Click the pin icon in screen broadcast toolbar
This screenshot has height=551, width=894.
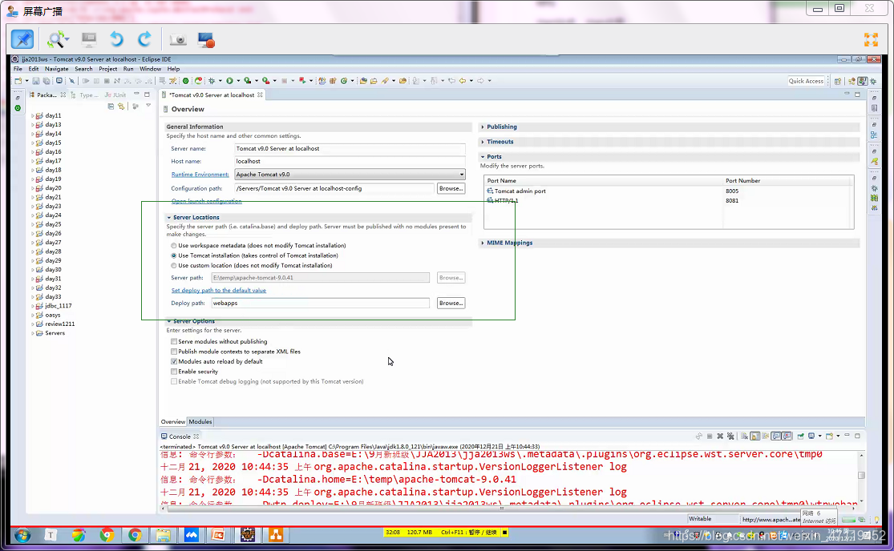(x=22, y=39)
